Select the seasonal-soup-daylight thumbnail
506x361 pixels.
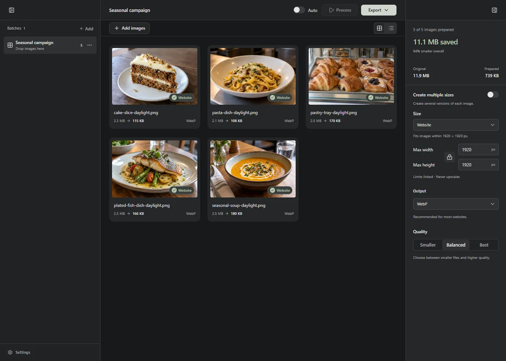(x=253, y=169)
